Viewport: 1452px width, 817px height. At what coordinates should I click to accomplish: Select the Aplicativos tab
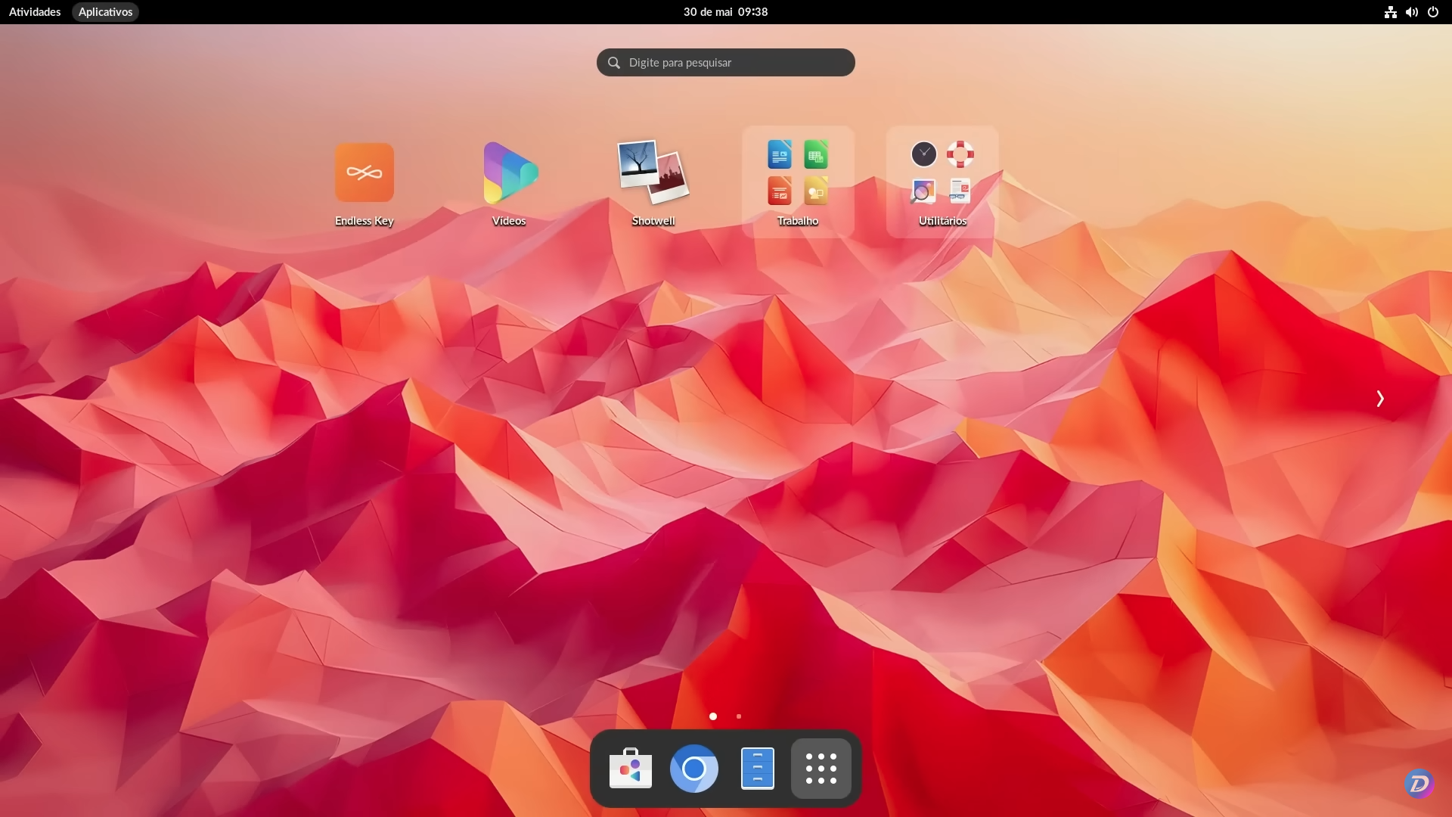105,11
